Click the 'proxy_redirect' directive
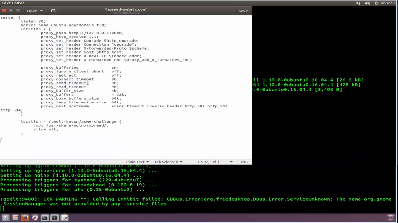The width and height of the screenshot is (398, 223). [x=58, y=75]
